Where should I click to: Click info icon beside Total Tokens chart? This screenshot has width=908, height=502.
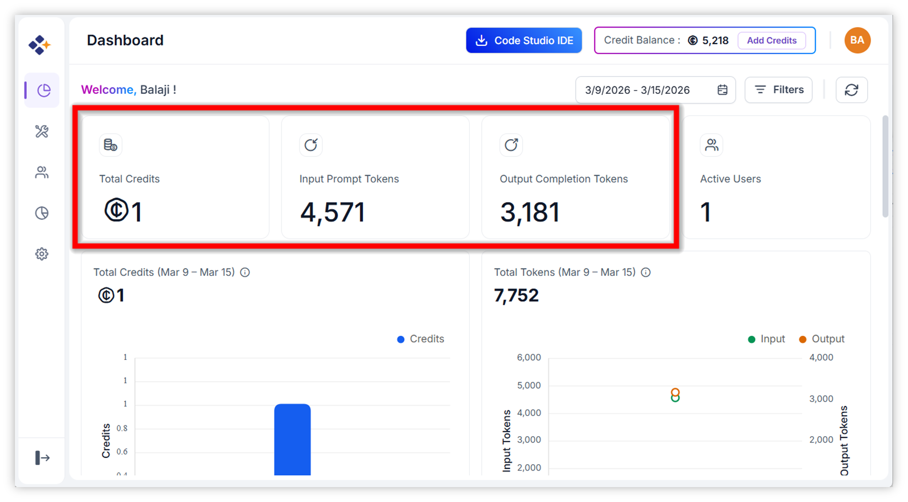click(x=646, y=272)
